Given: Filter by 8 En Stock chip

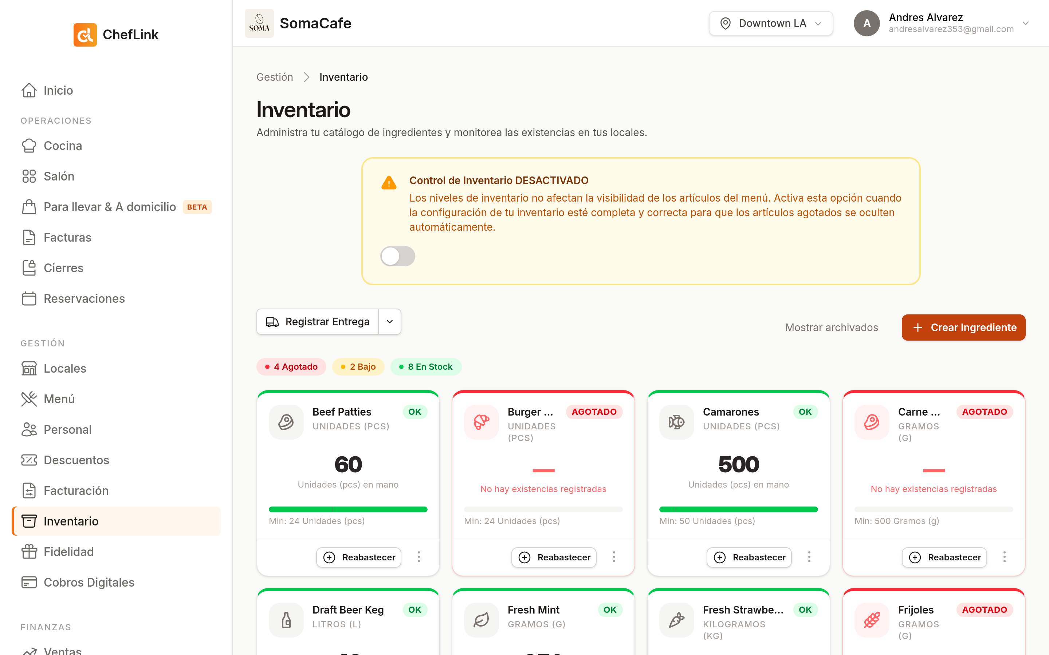Looking at the screenshot, I should pos(426,367).
